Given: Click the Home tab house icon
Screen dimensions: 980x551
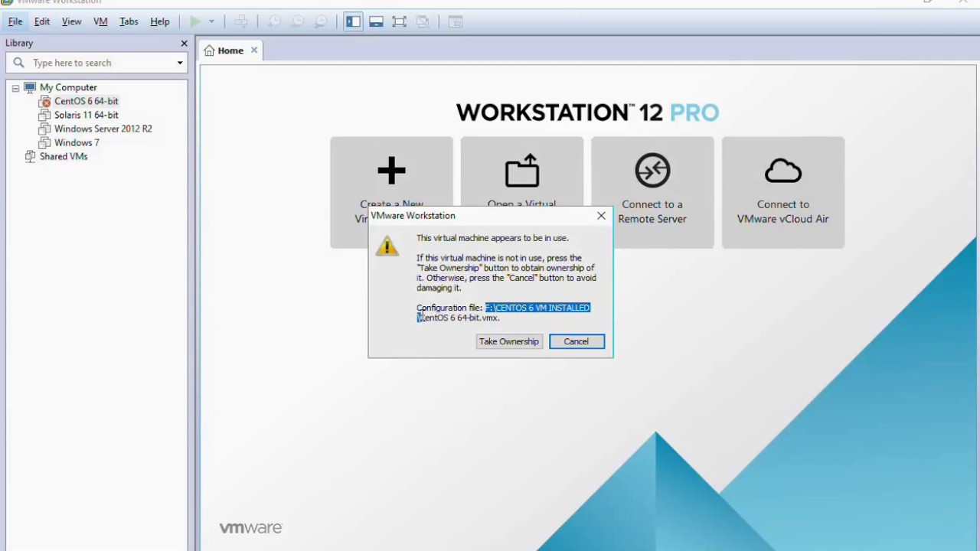Looking at the screenshot, I should (x=209, y=51).
